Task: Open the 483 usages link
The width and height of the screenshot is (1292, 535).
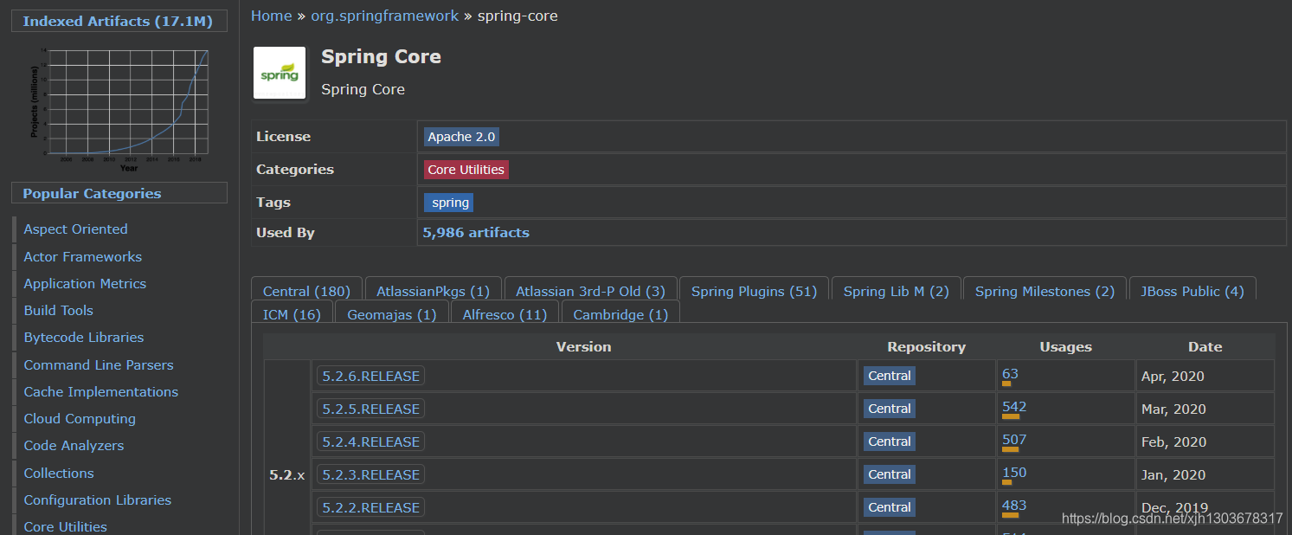Action: pos(1014,506)
